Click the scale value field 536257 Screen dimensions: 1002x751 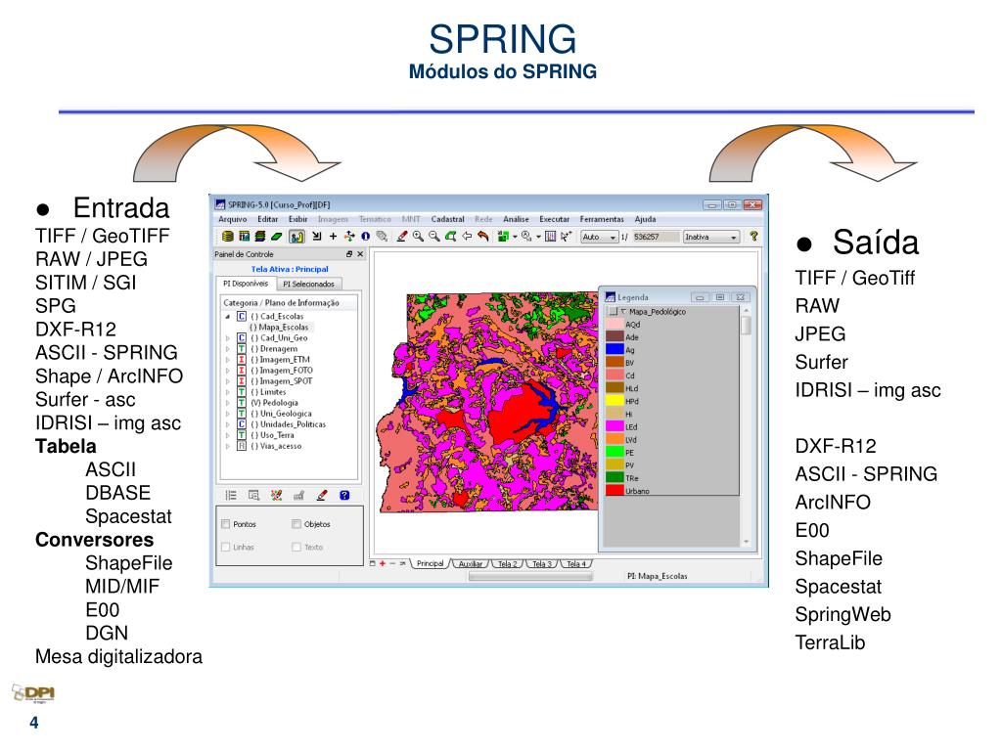(655, 237)
